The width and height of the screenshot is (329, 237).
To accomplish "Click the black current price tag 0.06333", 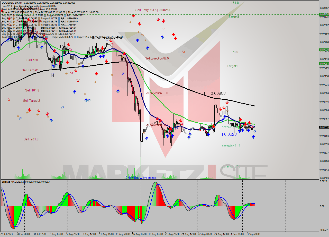I will 324,127.
